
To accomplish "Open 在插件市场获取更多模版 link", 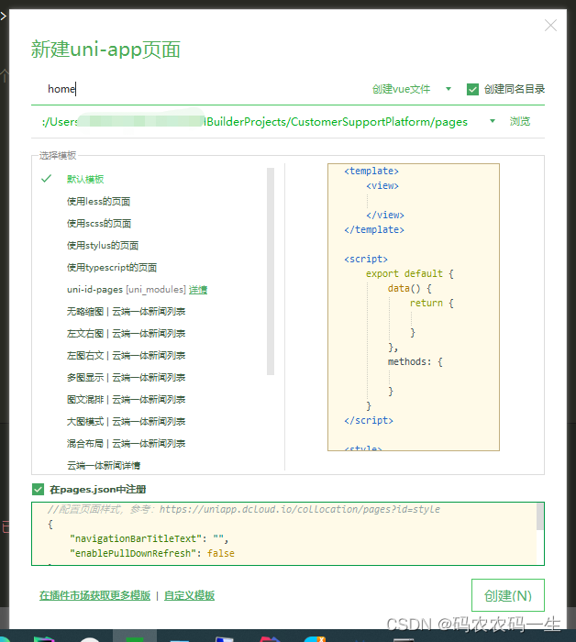I will 95,595.
